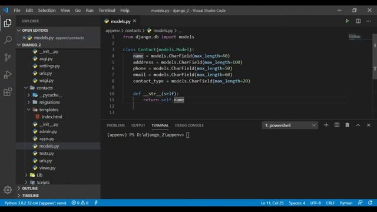Click errors and warnings count in status bar
The width and height of the screenshot is (377, 212).
80,203
